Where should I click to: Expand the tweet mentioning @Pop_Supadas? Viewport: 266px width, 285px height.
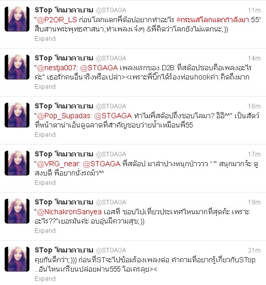pos(45,135)
